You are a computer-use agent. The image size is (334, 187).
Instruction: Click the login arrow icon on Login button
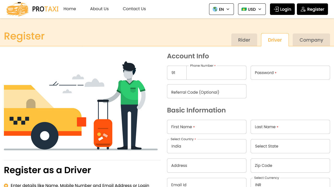(276, 9)
